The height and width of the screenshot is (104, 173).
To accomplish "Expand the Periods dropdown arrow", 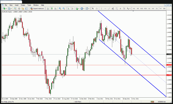I will point(84,9).
